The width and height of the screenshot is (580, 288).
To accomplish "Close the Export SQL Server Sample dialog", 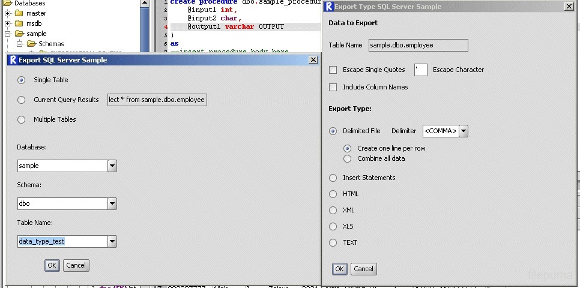I will click(x=313, y=60).
